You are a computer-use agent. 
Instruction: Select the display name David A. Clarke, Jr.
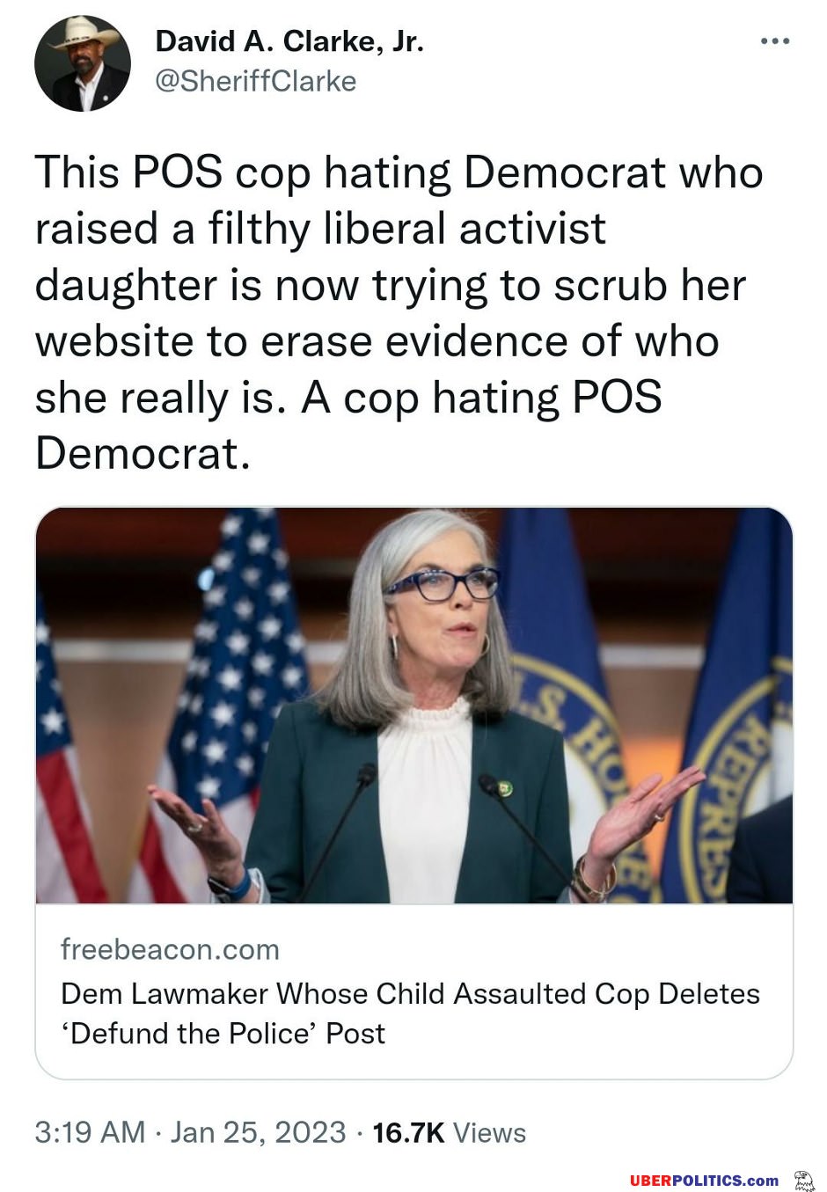[x=289, y=40]
